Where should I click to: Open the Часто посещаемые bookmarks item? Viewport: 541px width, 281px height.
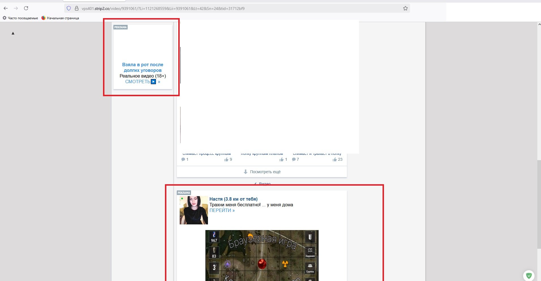[20, 18]
